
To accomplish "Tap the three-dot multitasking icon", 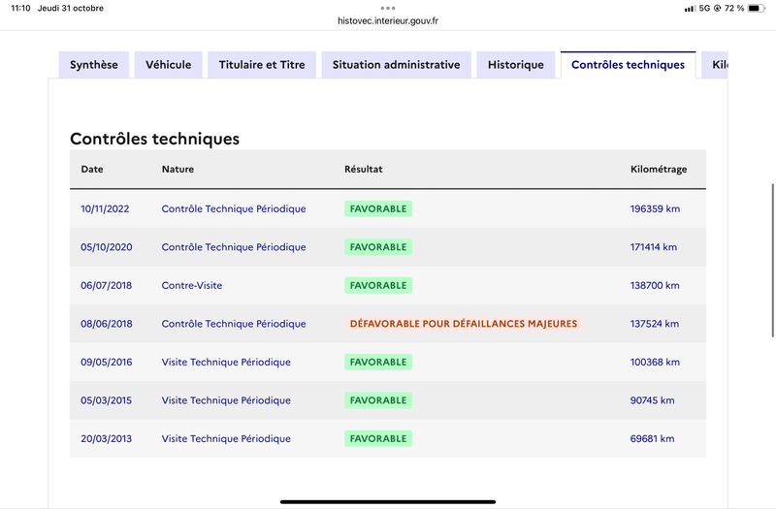I will [x=387, y=8].
